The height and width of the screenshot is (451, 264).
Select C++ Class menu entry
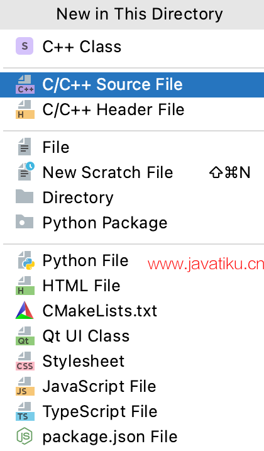tap(132, 47)
